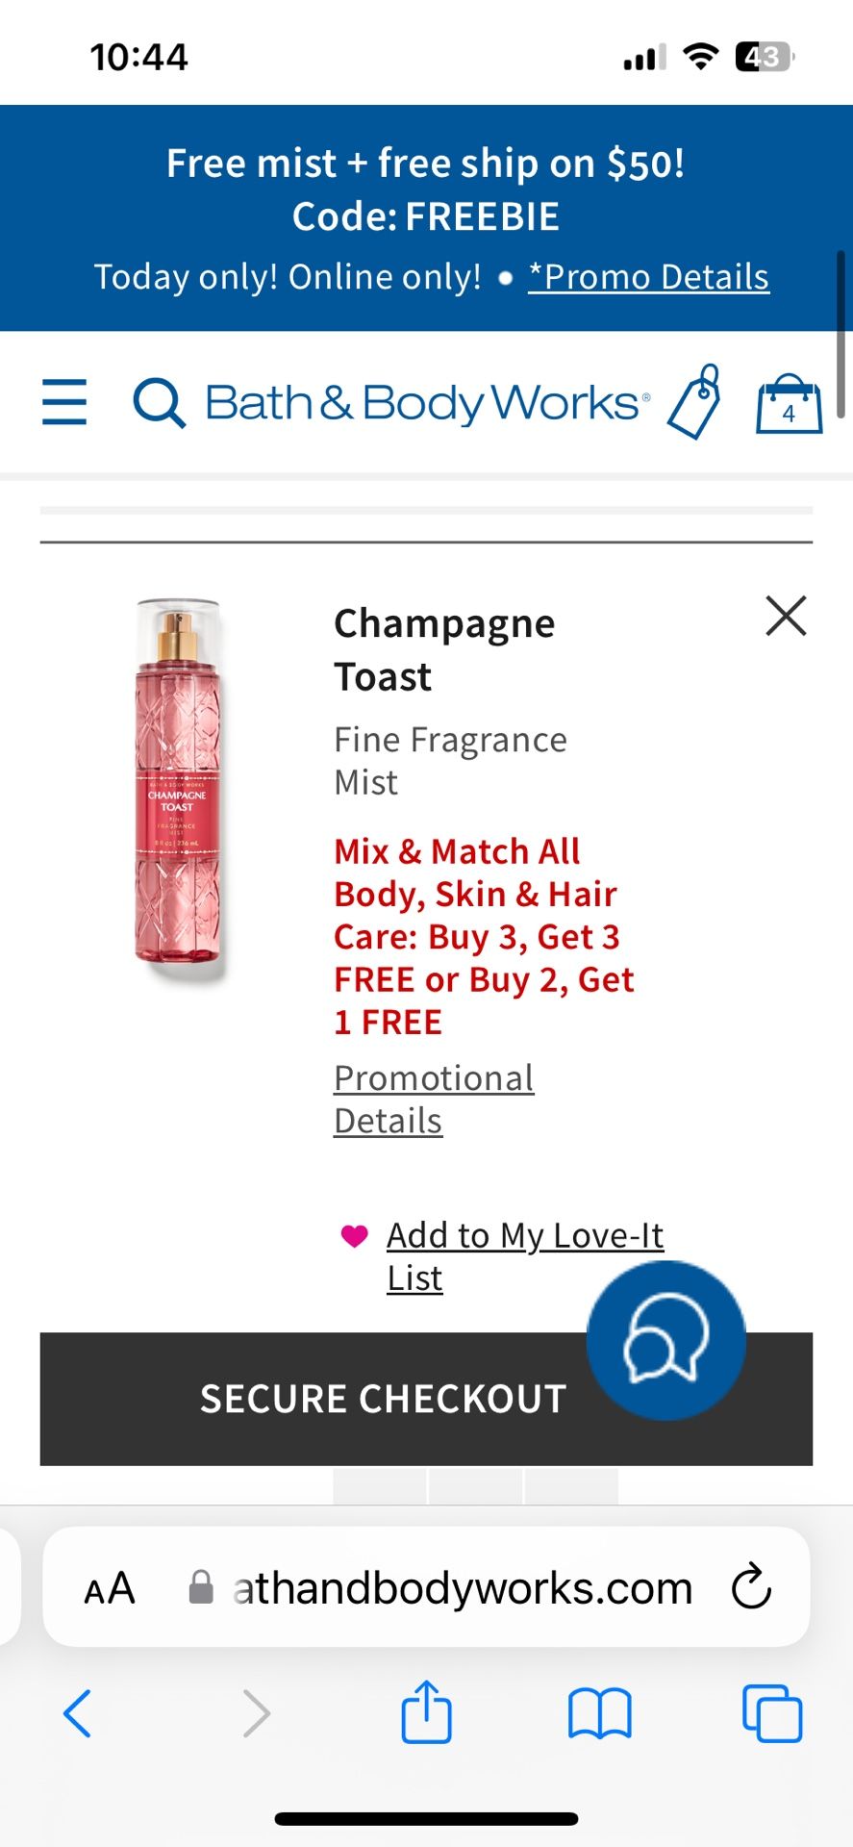
Task: Open Safari bookmarks book icon
Action: [x=599, y=1714]
